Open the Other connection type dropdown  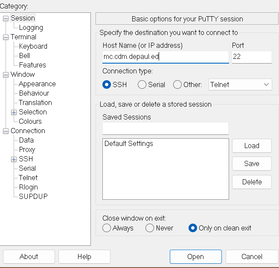tap(240, 84)
